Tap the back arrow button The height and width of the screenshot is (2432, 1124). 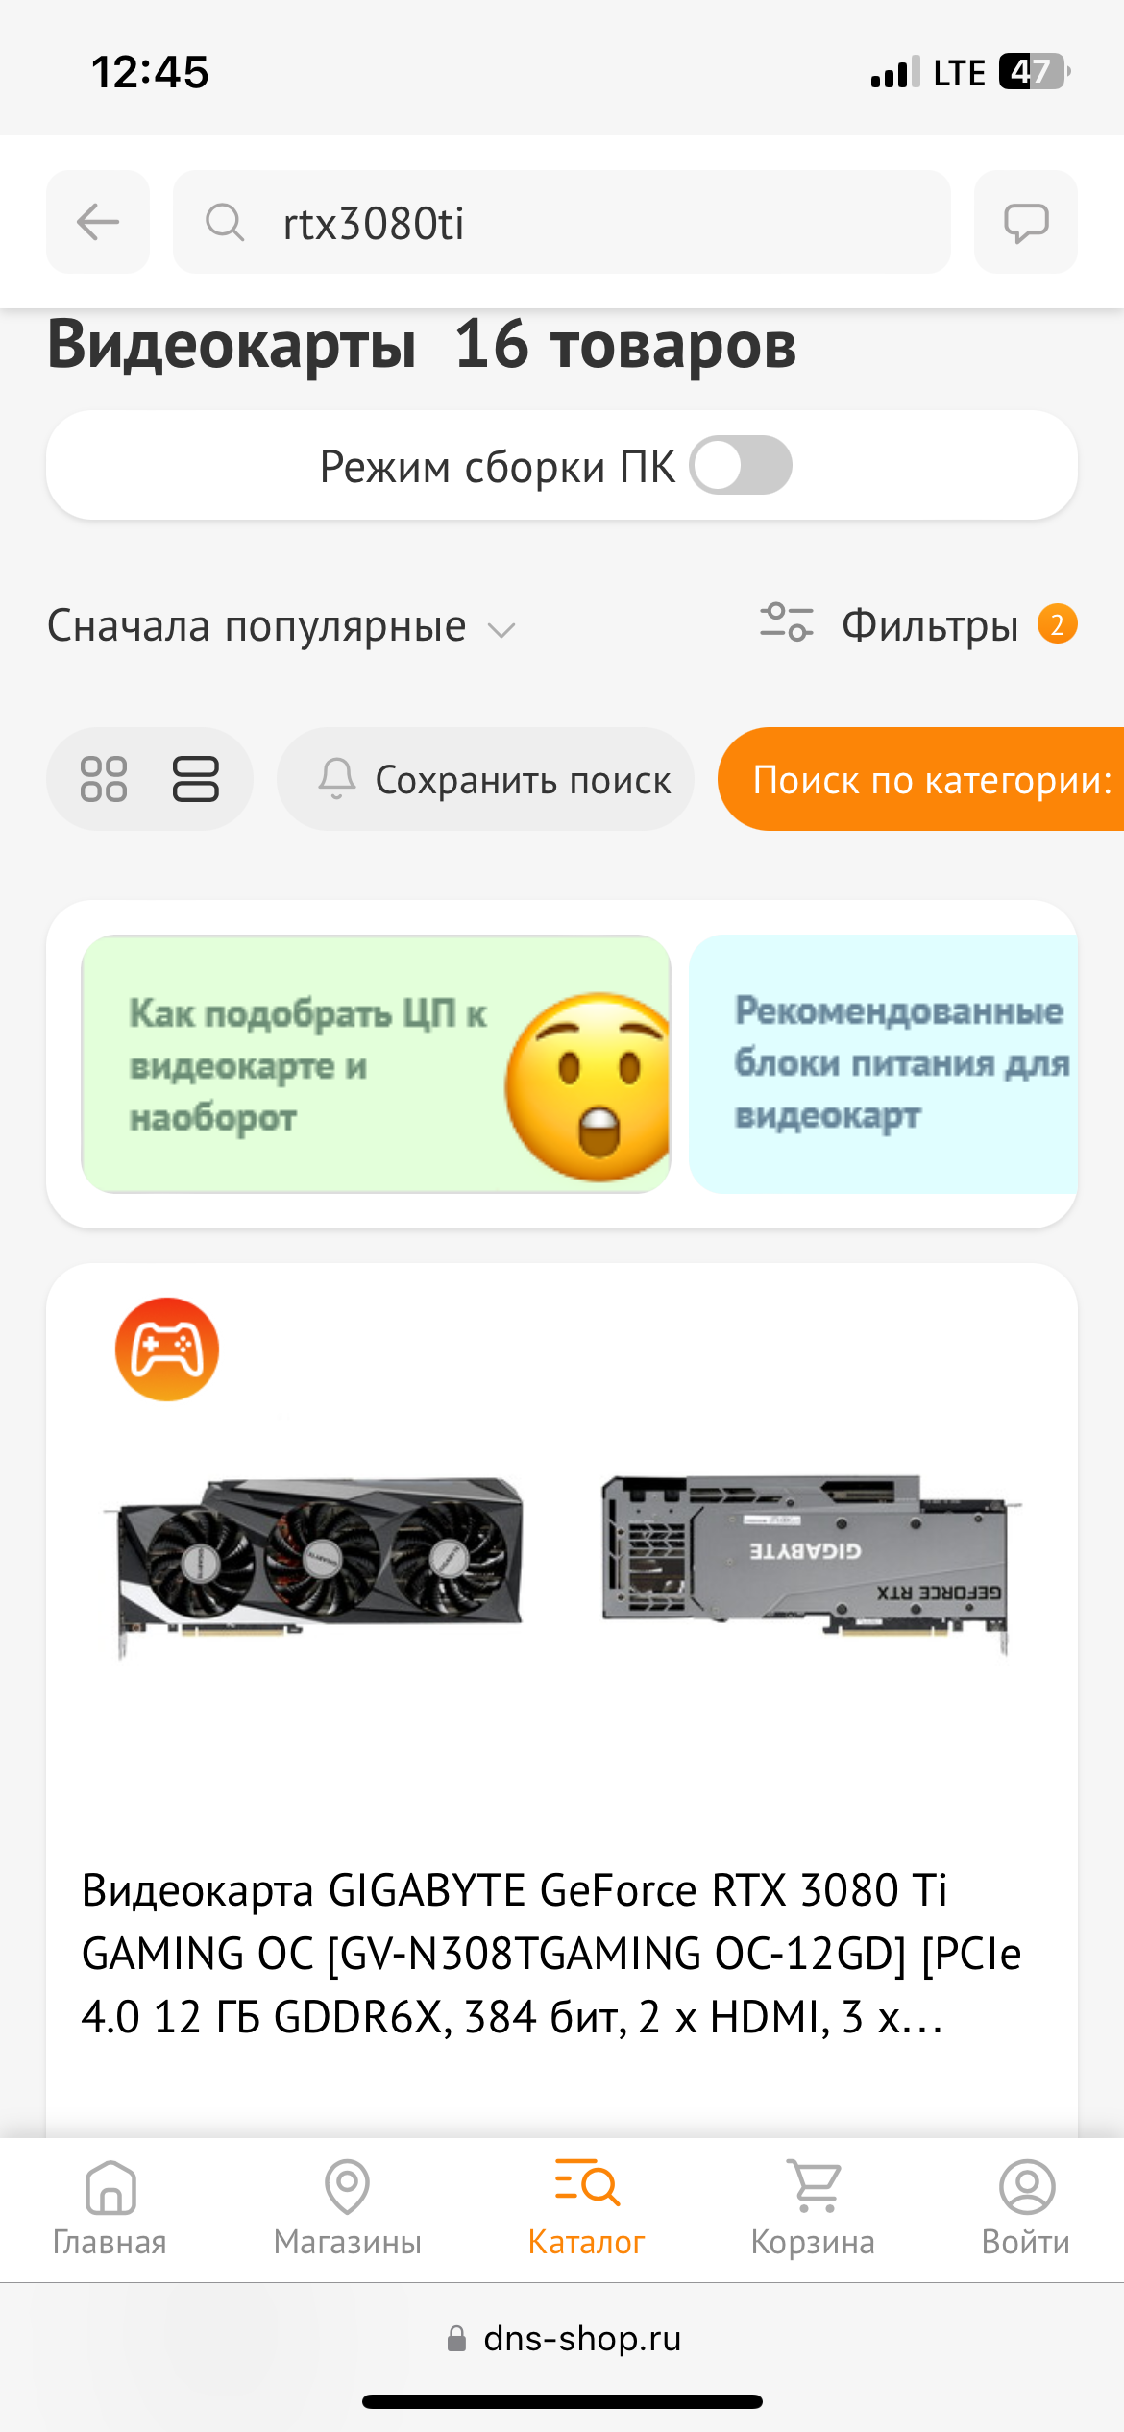pos(98,222)
